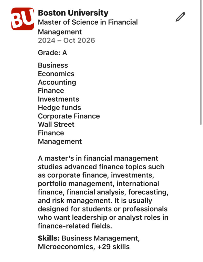
Task: Open the Skills: Business Management line
Action: [89, 238]
